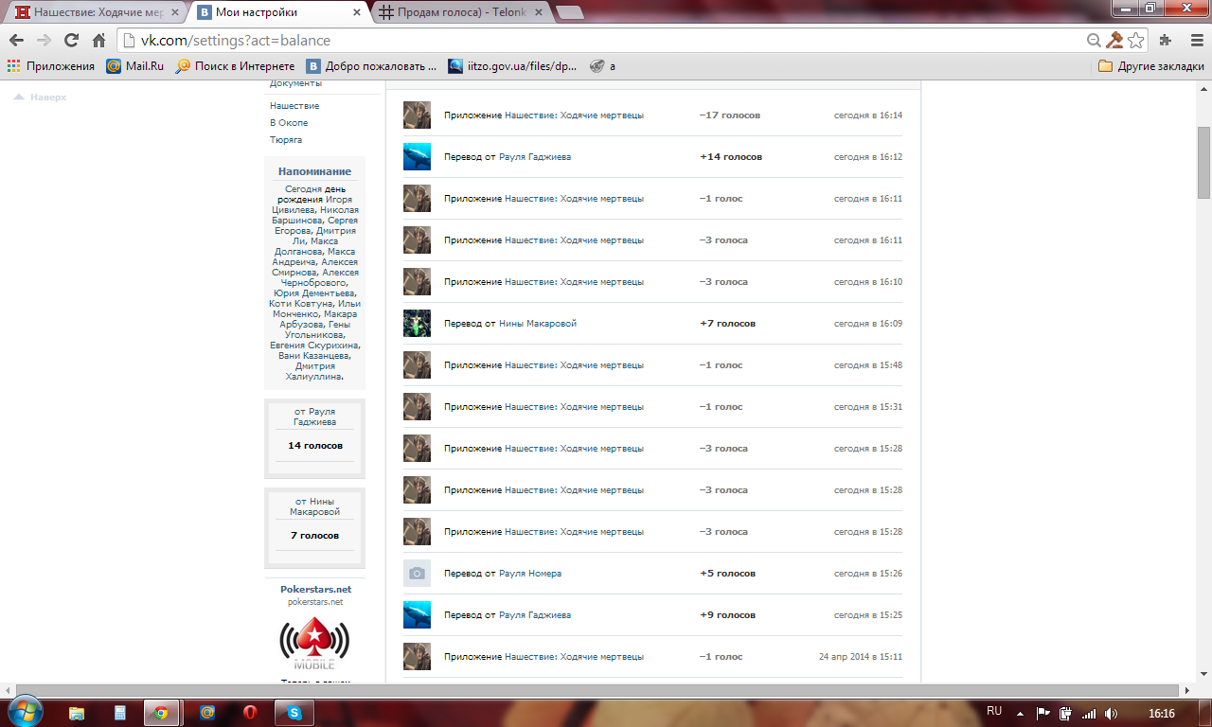The height and width of the screenshot is (727, 1212).
Task: Switch to Нашествие: Ходячие мертвецы browser tab
Action: tap(95, 12)
